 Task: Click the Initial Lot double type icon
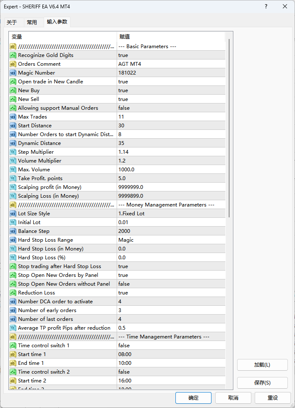13,222
